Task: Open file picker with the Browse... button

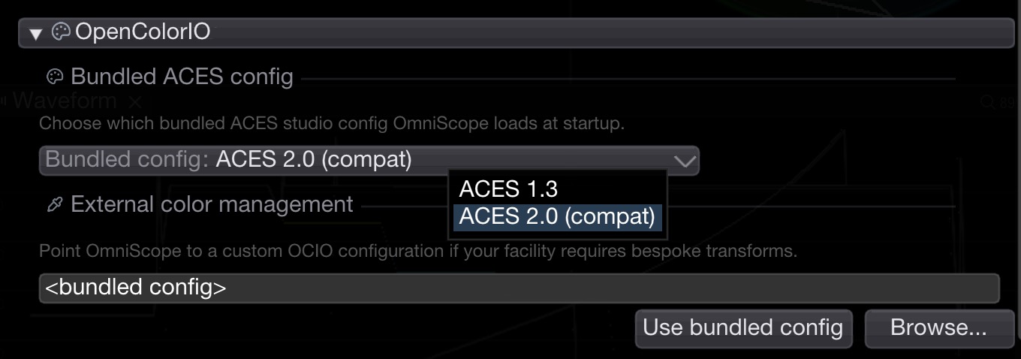Action: [938, 328]
